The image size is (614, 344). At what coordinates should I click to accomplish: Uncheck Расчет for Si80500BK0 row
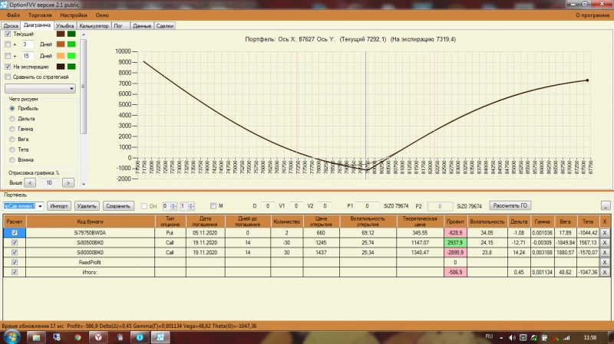click(15, 243)
